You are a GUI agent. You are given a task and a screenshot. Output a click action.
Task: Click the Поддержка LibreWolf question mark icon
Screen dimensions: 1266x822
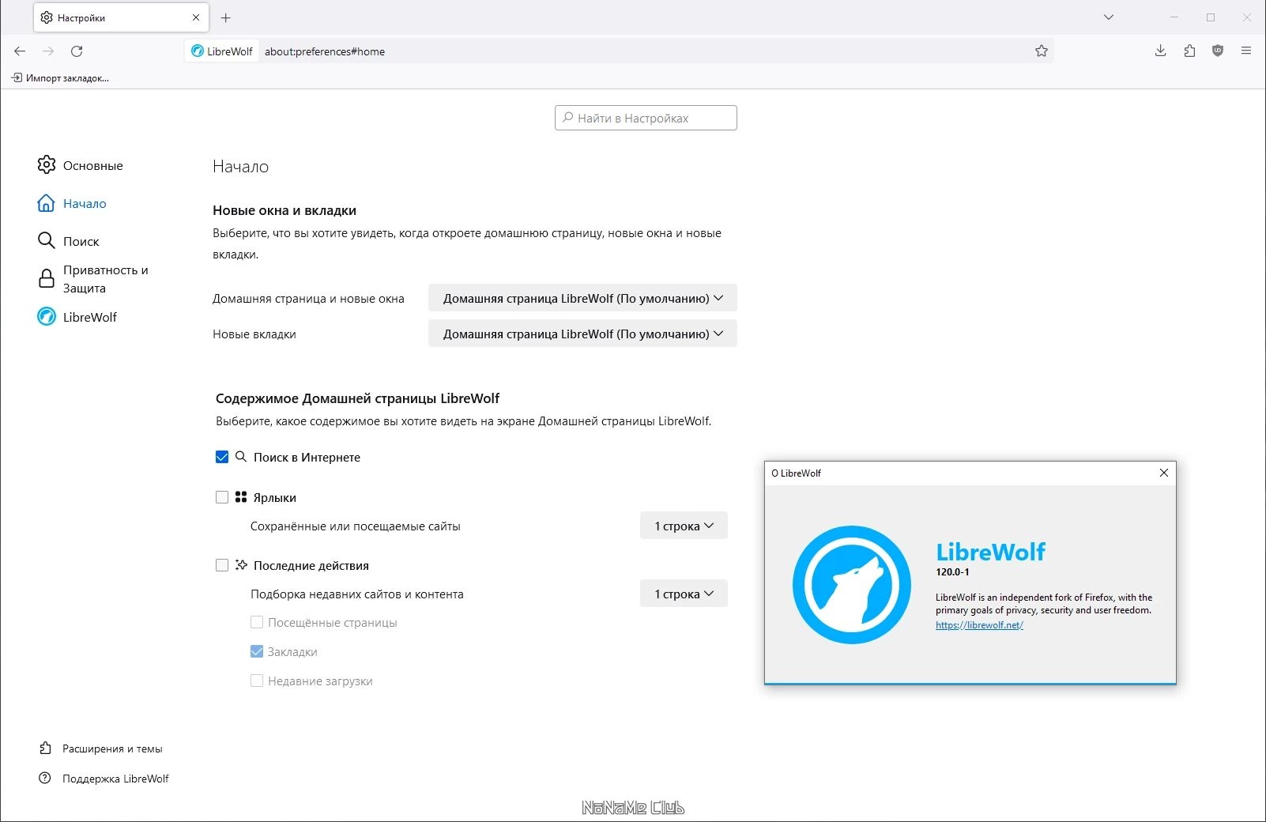click(45, 778)
